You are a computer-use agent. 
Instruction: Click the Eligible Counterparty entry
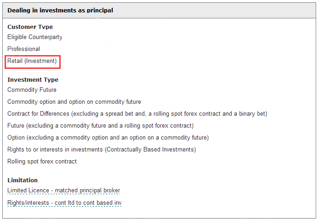point(34,37)
